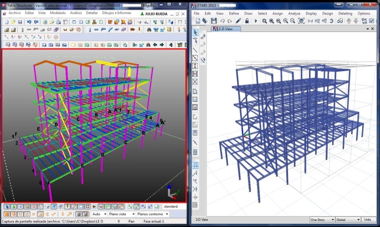Open the Modelado menu in Tekla
Image resolution: width=380 pixels, height=227 pixels.
coord(58,13)
